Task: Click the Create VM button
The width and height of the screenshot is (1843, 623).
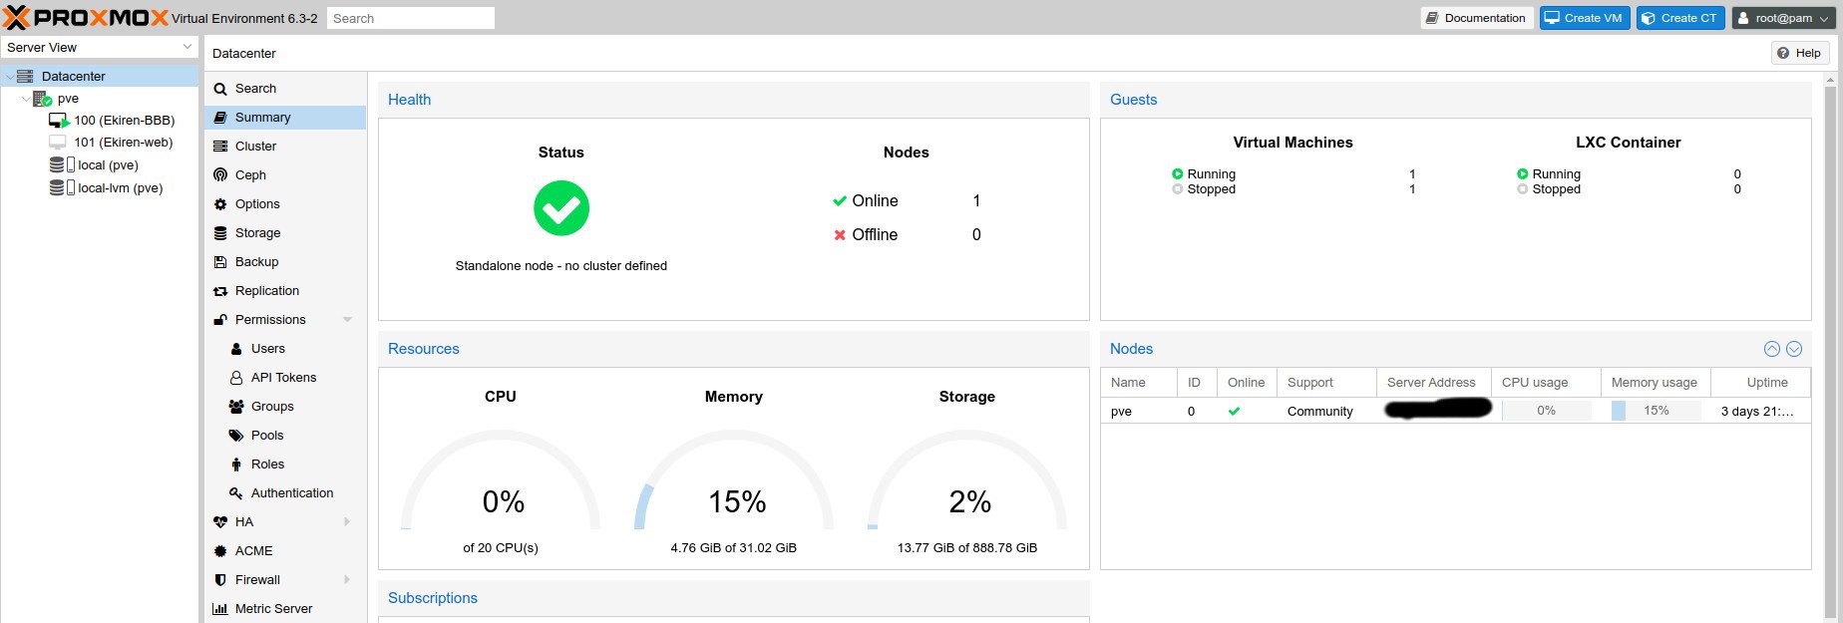Action: click(x=1584, y=18)
